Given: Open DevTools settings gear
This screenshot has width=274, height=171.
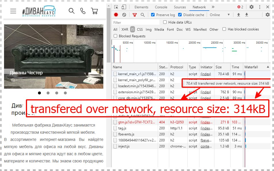Looking at the screenshot, I should coord(252,7).
